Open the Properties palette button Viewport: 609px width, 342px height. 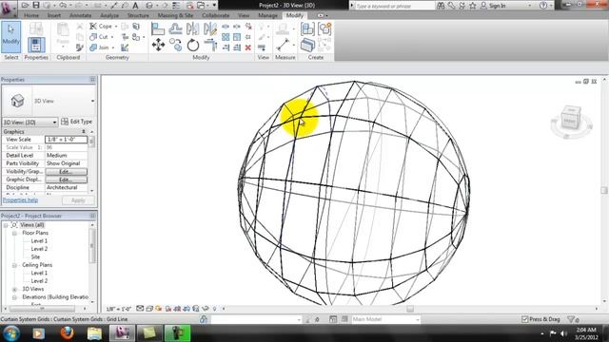(x=36, y=45)
